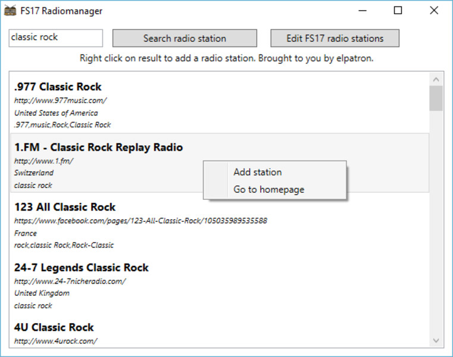Click the 24-7nicheradio.com URL text
Viewport: 453px width, 357px height.
70,281
